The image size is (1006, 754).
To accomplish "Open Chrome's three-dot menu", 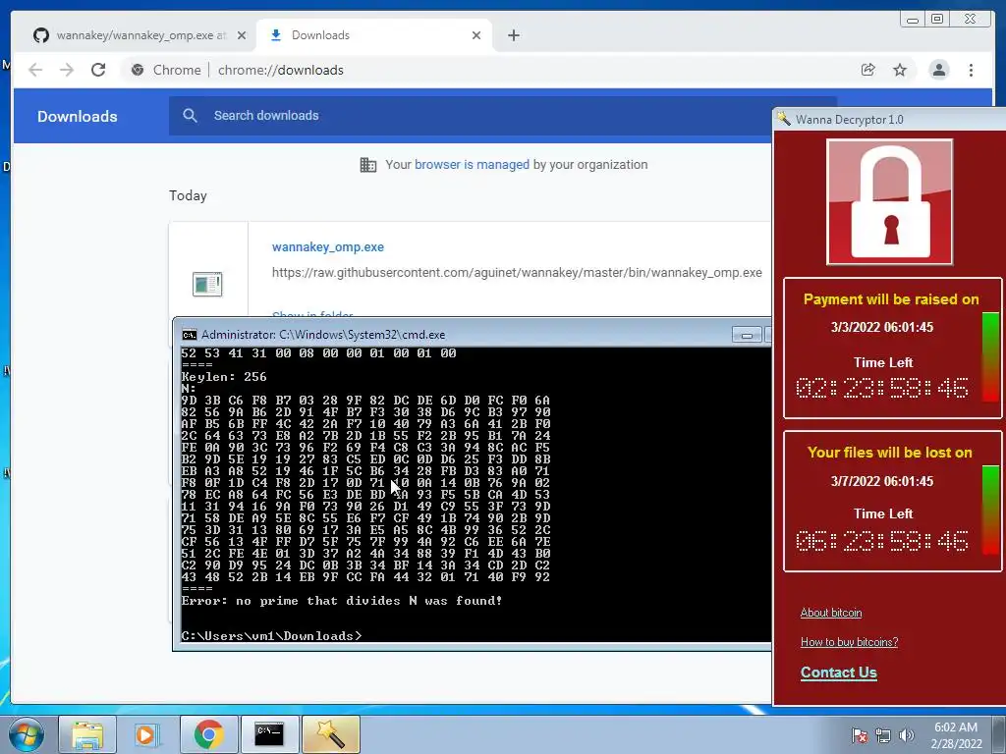I will pos(971,70).
